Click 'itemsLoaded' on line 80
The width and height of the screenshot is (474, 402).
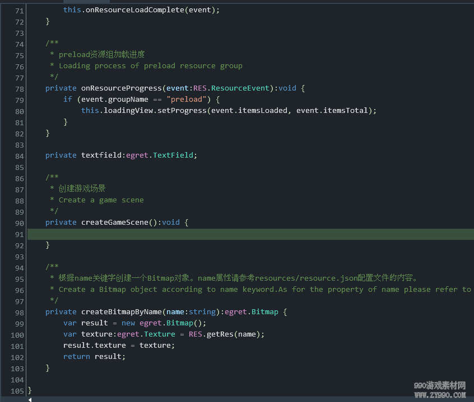pos(263,110)
